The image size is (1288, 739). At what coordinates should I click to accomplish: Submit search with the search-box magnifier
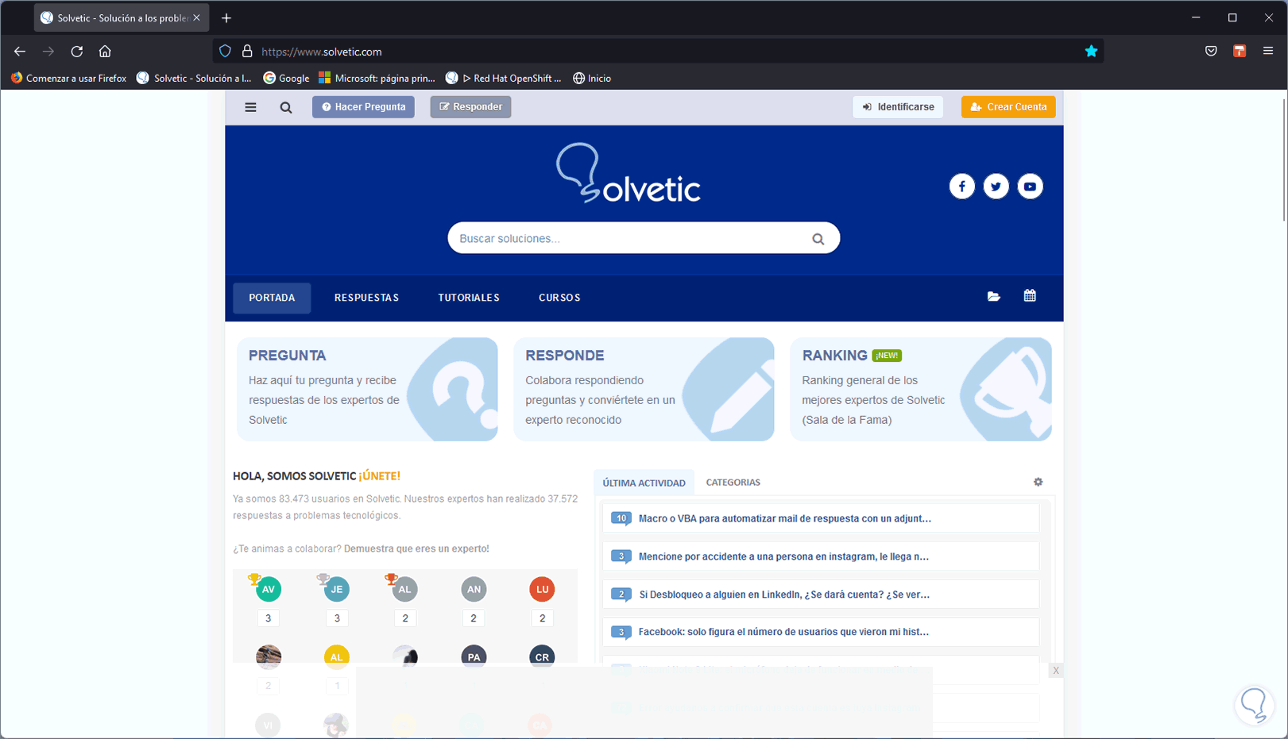(x=818, y=239)
